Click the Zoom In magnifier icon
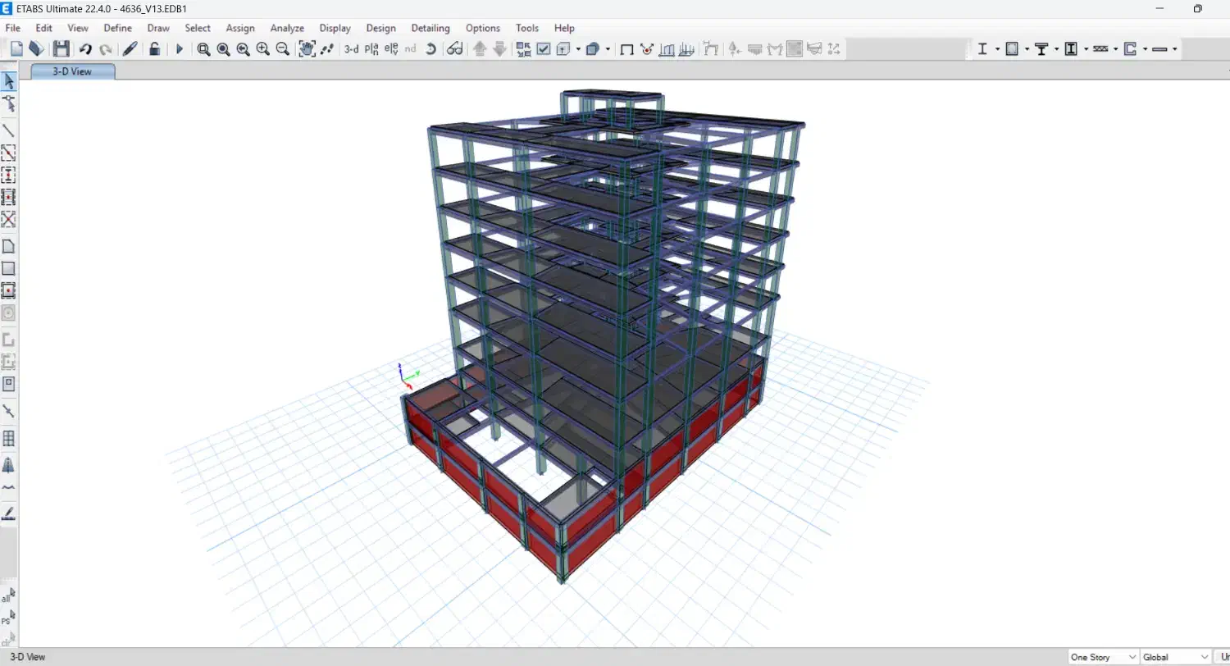This screenshot has width=1230, height=666. (262, 49)
